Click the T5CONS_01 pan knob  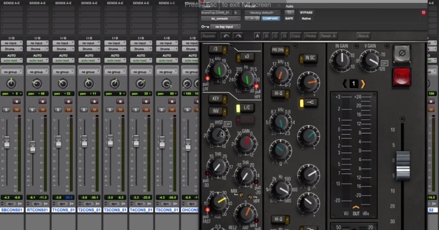(x=167, y=84)
